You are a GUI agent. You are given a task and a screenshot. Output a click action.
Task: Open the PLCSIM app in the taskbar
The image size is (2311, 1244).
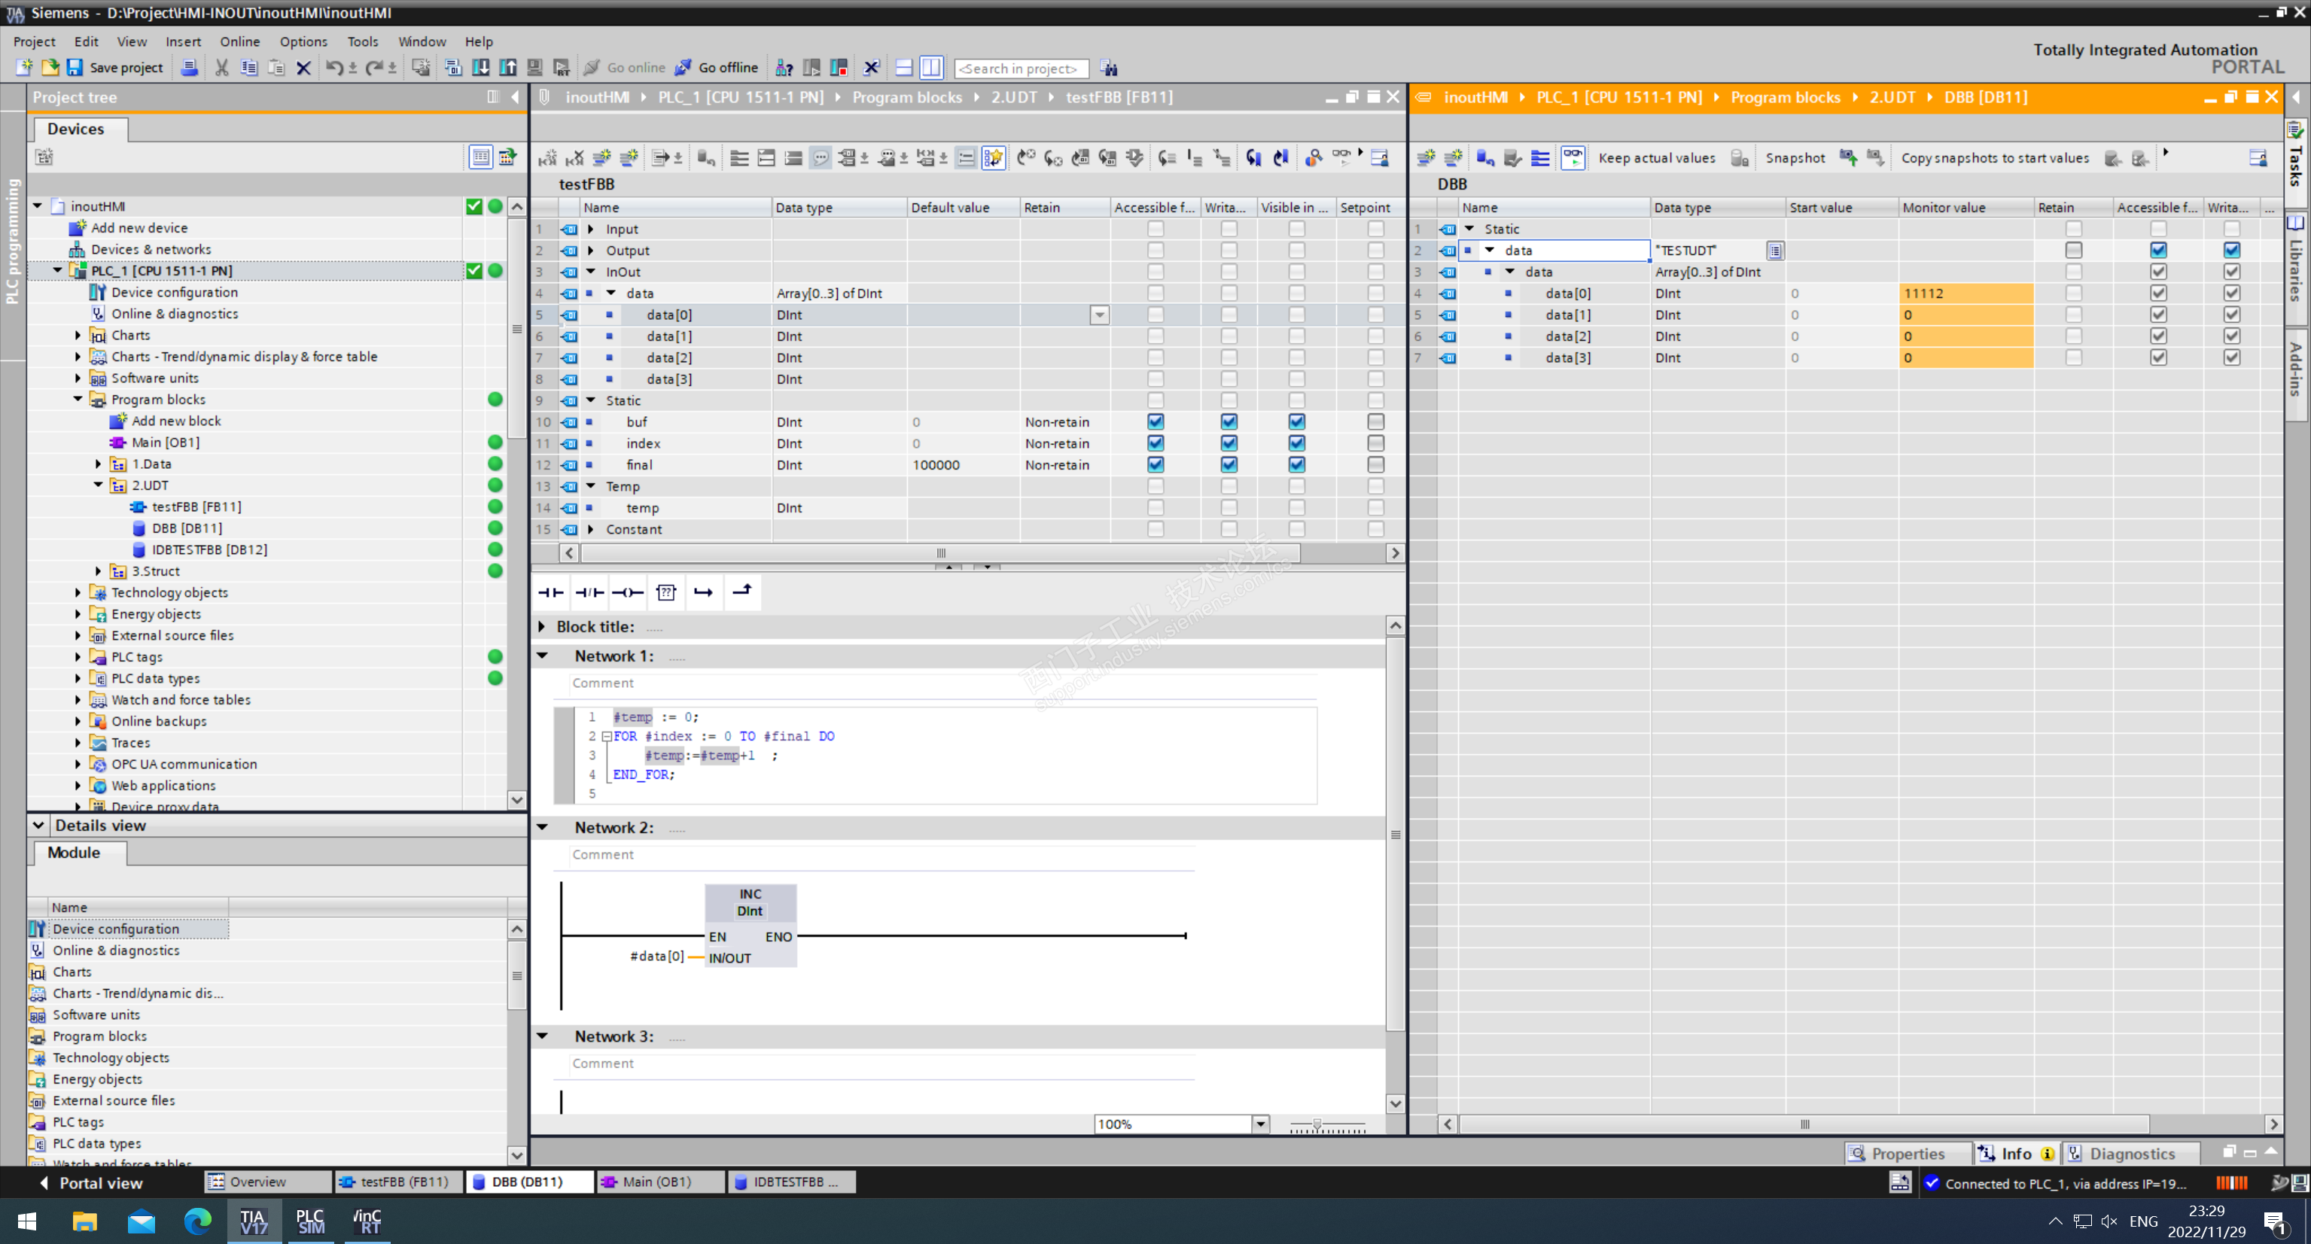310,1221
